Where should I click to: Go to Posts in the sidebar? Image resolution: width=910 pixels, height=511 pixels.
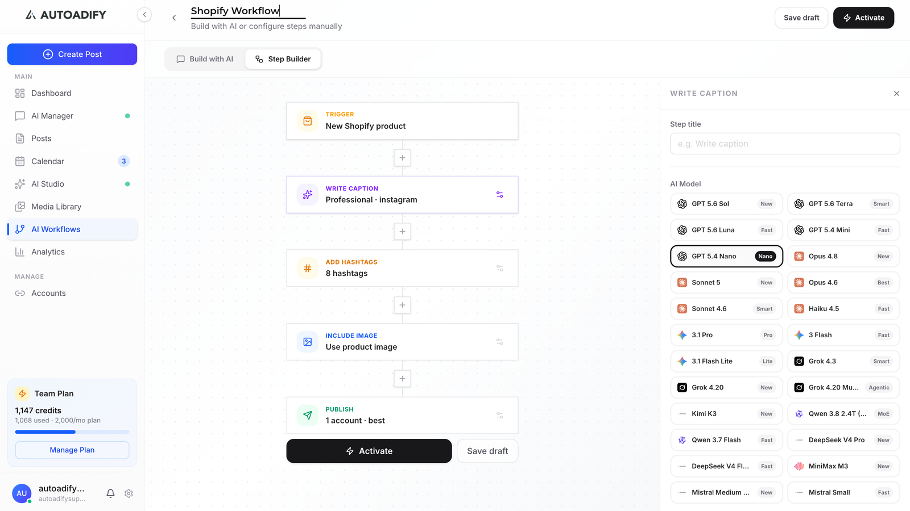[72, 139]
